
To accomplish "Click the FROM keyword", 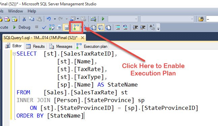I will (23, 93).
